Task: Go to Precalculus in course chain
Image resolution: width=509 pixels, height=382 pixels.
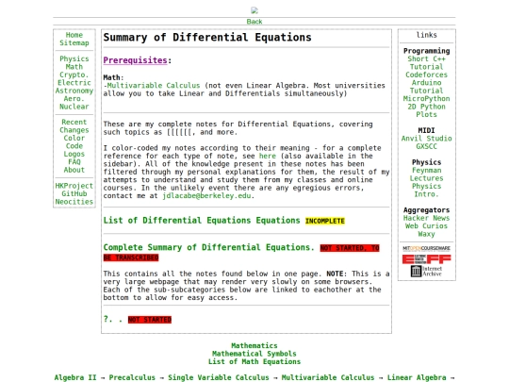Action: pyautogui.click(x=132, y=377)
